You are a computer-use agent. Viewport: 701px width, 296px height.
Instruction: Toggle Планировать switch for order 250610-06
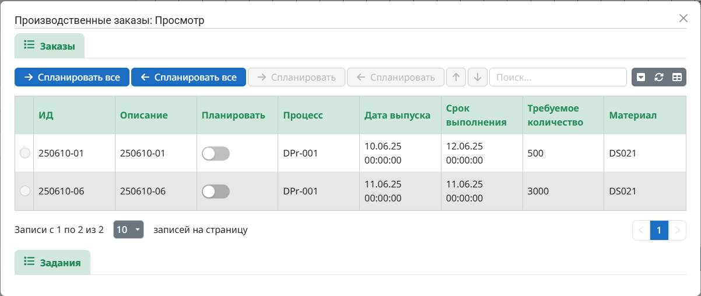216,191
